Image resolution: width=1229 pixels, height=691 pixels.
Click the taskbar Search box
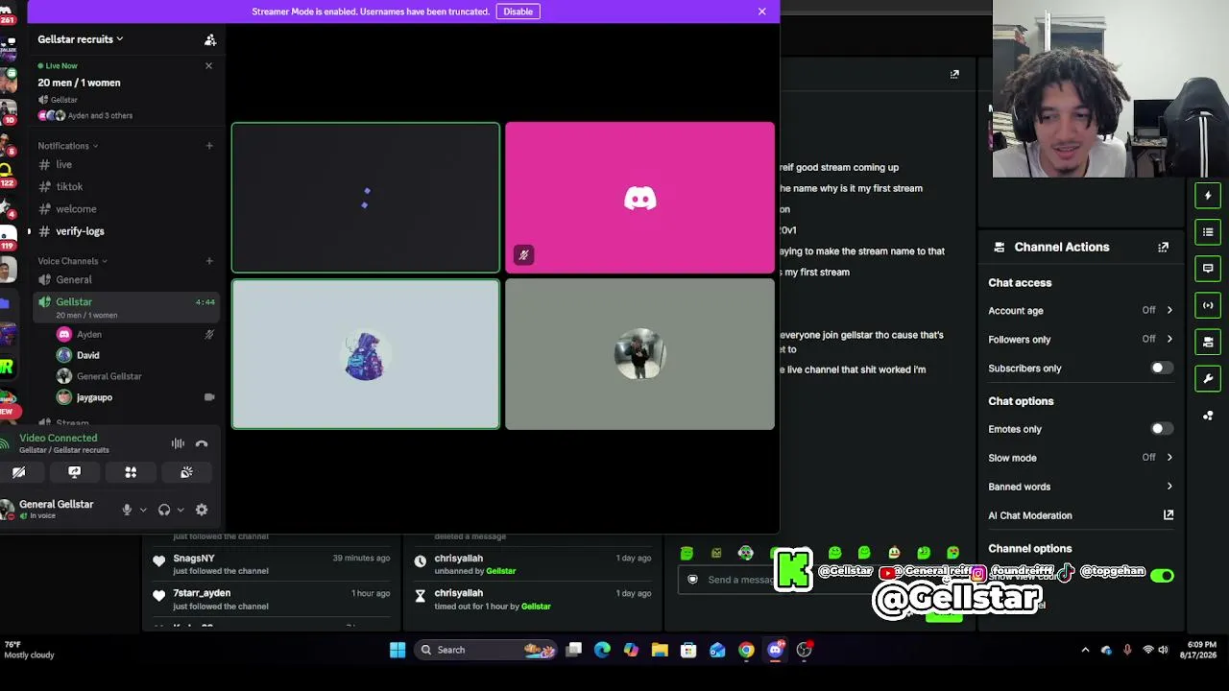(487, 650)
